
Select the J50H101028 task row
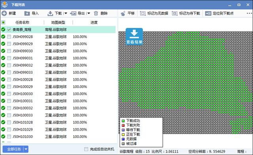(58, 122)
